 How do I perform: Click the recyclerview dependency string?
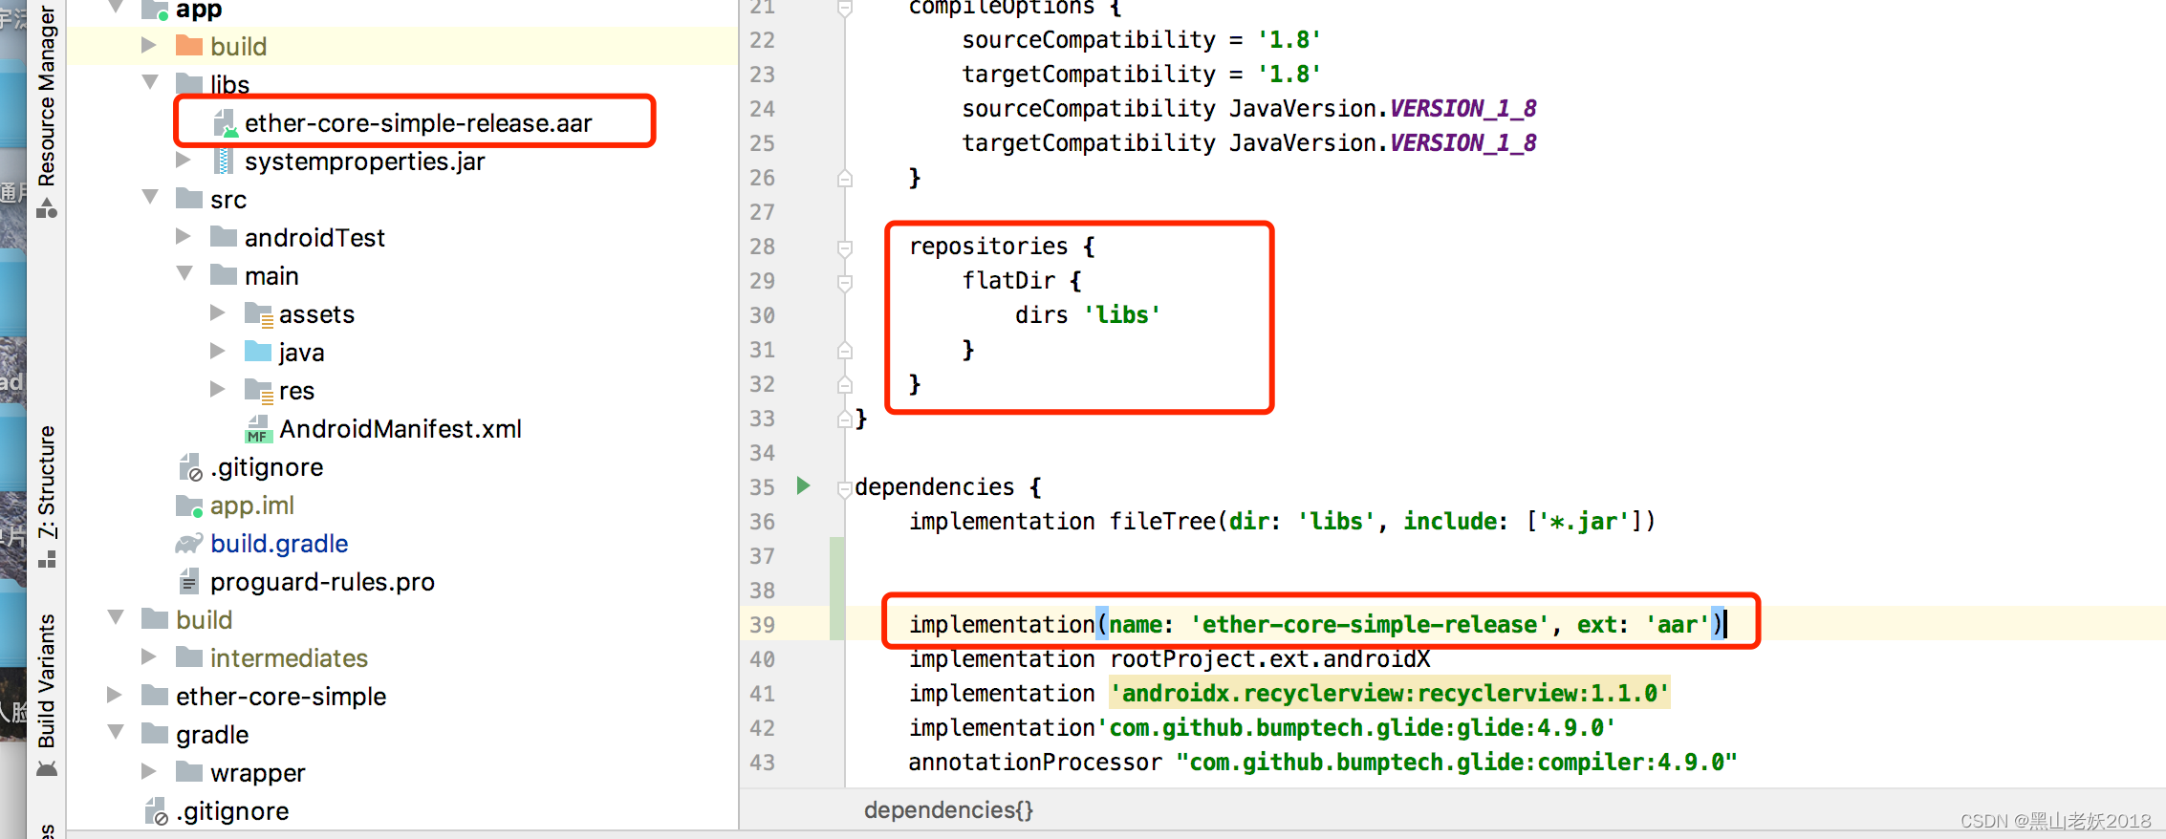(x=1389, y=693)
